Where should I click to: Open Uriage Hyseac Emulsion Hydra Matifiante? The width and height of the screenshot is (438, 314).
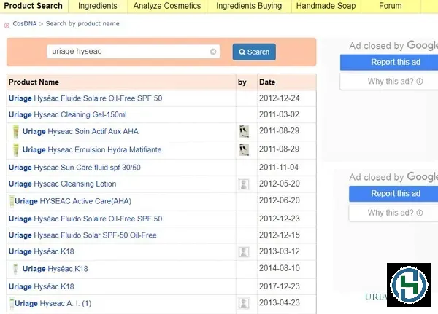pyautogui.click(x=92, y=150)
